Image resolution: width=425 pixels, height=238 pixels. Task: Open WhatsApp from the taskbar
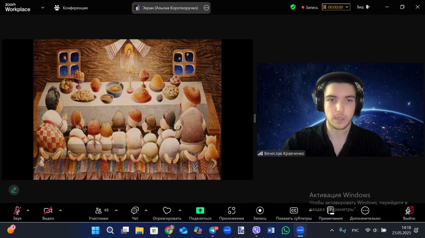[286, 230]
